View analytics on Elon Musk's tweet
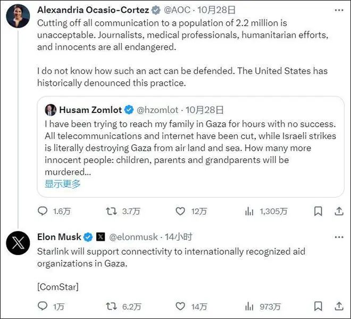351x319 pixels. (249, 306)
